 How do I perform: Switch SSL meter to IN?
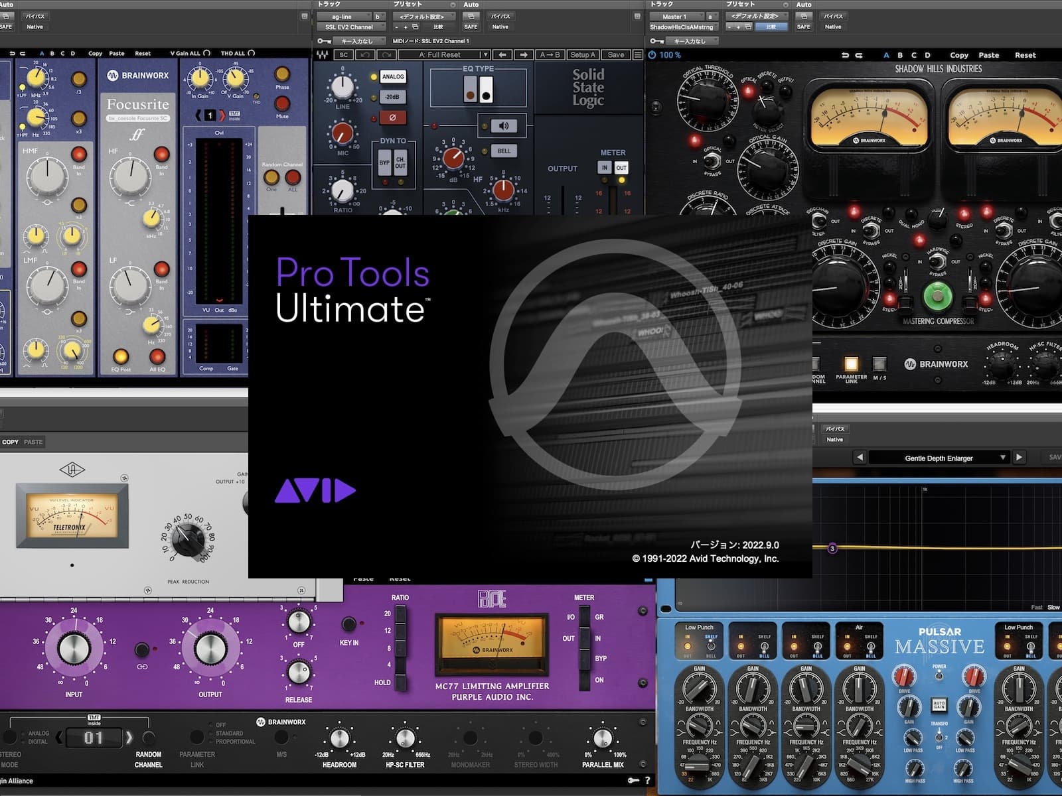pyautogui.click(x=605, y=168)
